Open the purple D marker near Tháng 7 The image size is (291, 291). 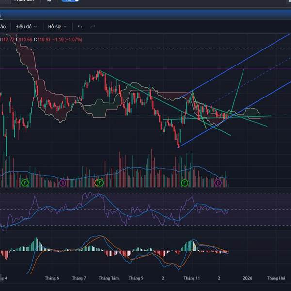62,183
